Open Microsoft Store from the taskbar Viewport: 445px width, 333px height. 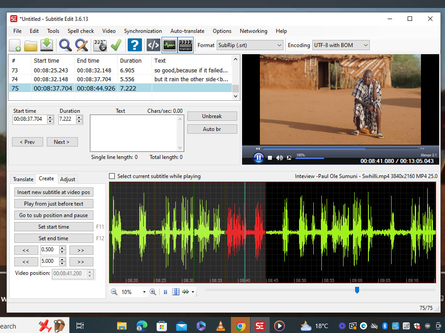coord(162,326)
